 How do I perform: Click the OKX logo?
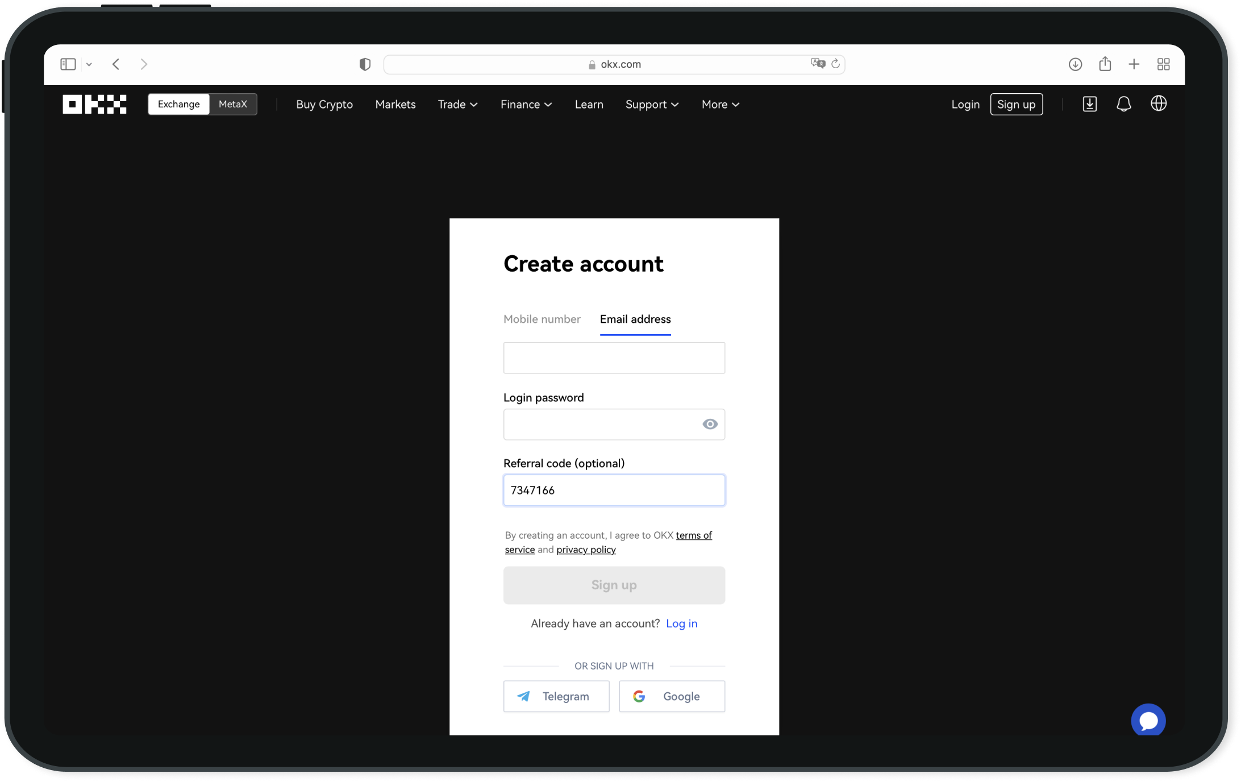[94, 105]
